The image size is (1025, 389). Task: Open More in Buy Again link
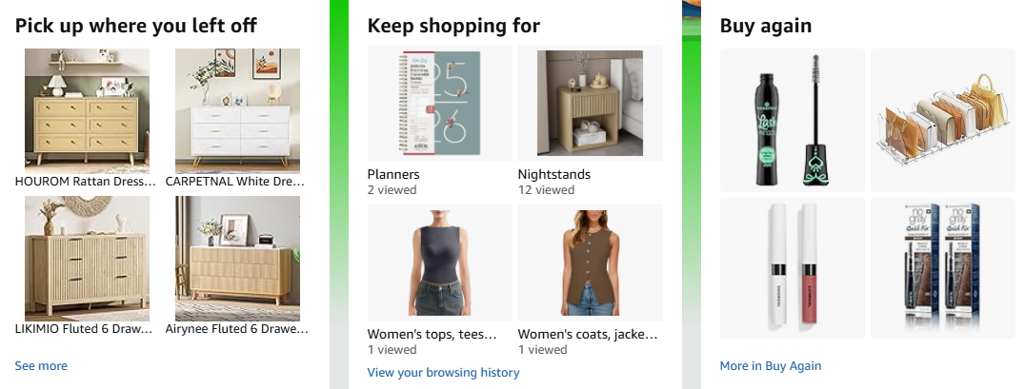click(x=770, y=366)
